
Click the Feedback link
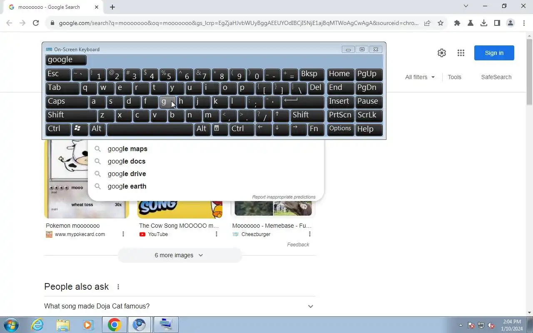click(x=298, y=245)
